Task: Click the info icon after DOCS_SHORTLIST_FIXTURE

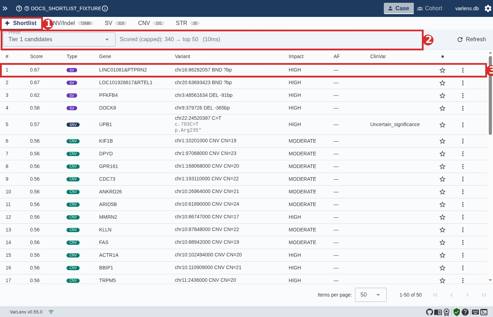Action: coord(105,8)
